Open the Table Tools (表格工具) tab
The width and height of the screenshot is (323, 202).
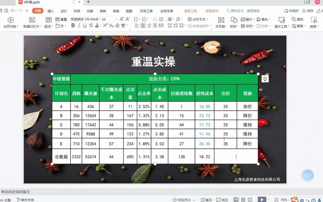click(190, 11)
